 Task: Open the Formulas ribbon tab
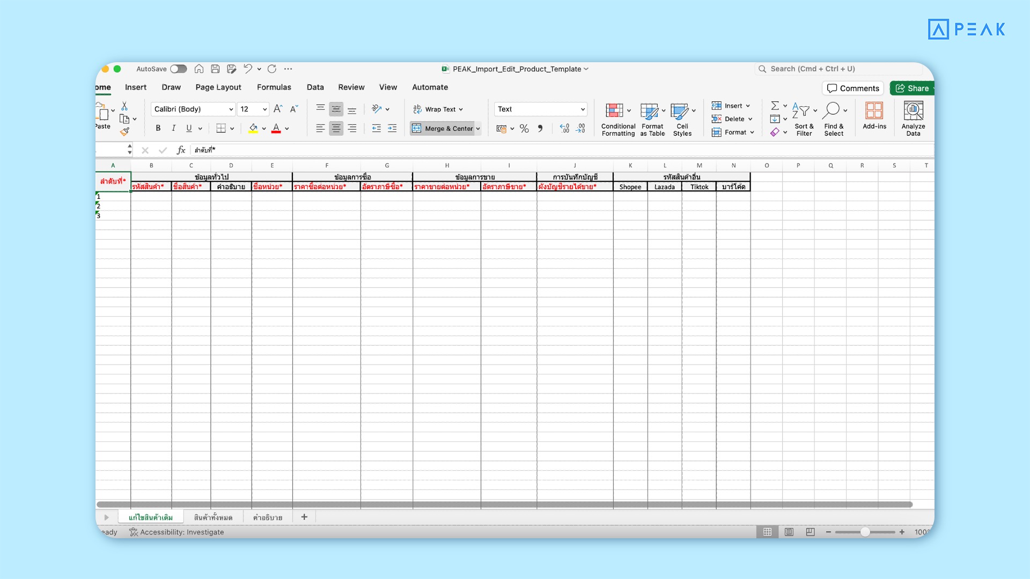[274, 87]
